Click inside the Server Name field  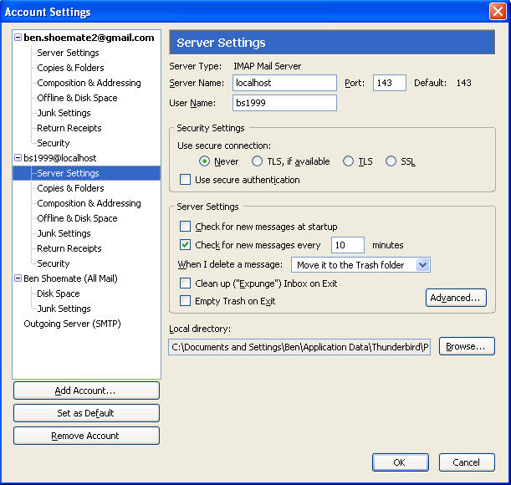284,83
